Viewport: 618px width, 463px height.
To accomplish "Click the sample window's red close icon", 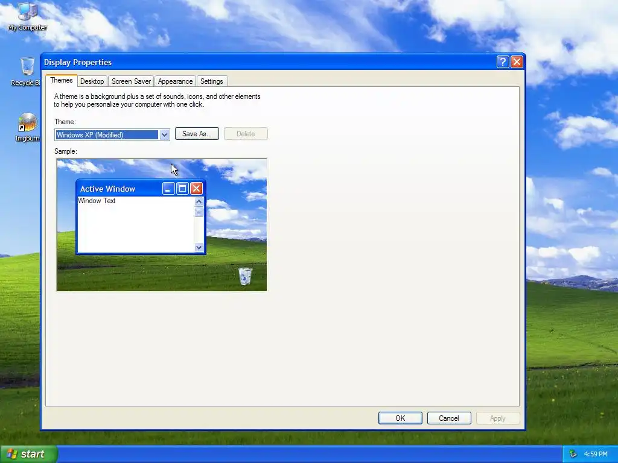I will [196, 189].
